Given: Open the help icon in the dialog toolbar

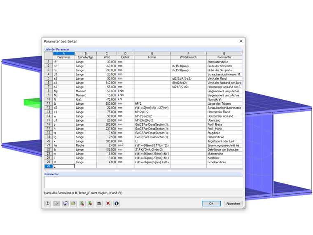Looking at the screenshot, I should [47, 203].
